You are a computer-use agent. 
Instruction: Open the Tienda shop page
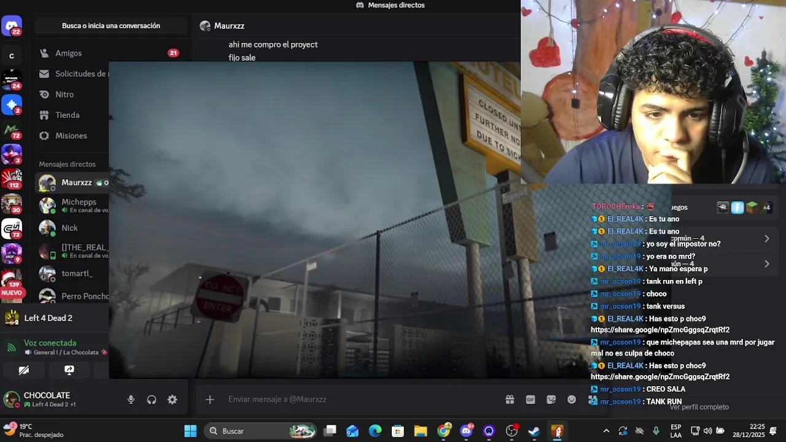point(72,115)
